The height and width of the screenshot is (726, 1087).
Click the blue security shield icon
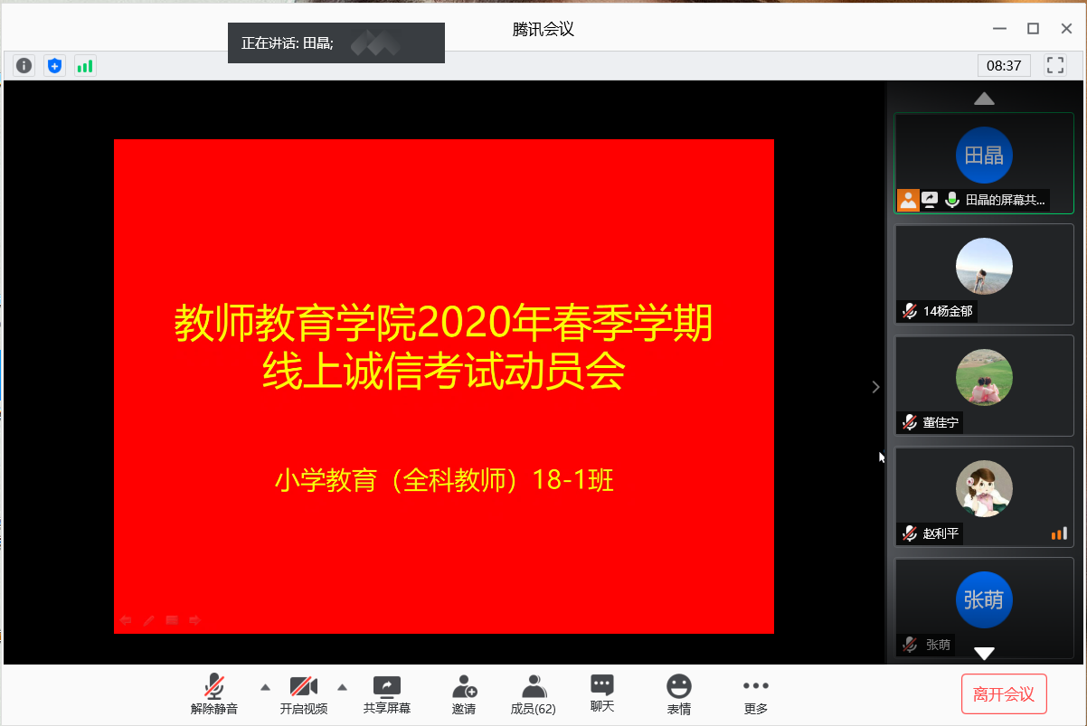55,65
